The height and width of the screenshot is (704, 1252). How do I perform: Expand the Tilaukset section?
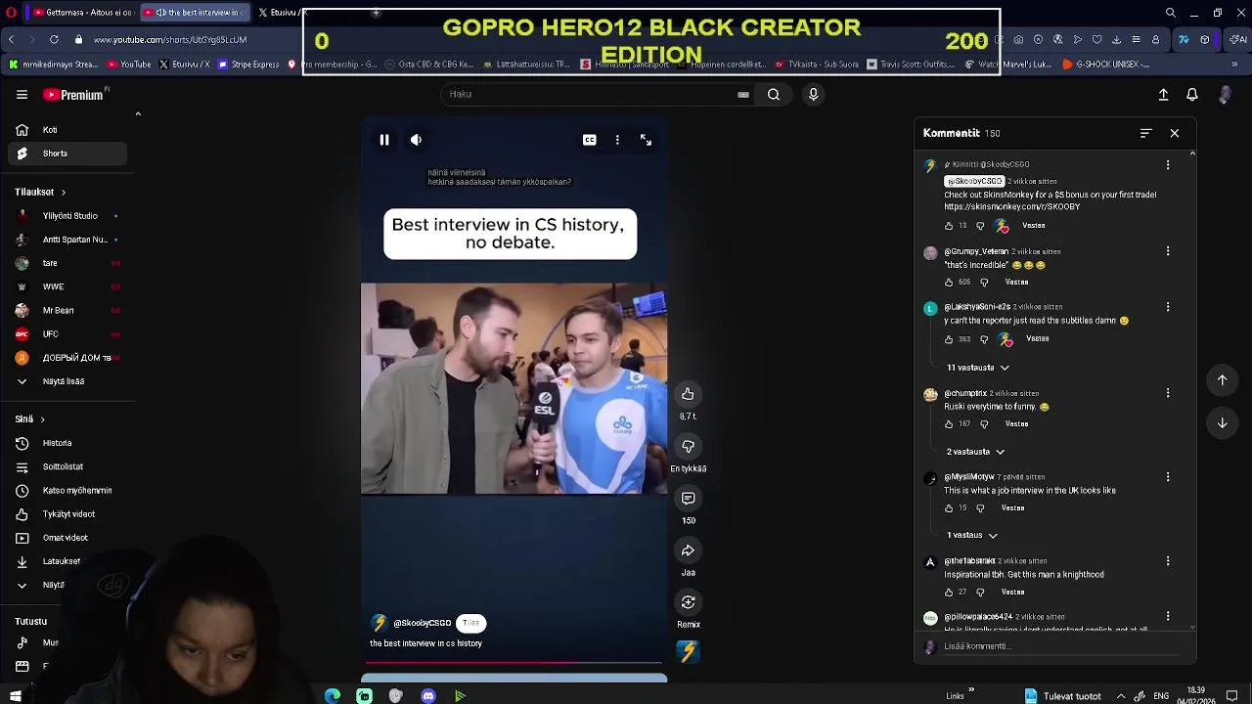click(x=40, y=193)
